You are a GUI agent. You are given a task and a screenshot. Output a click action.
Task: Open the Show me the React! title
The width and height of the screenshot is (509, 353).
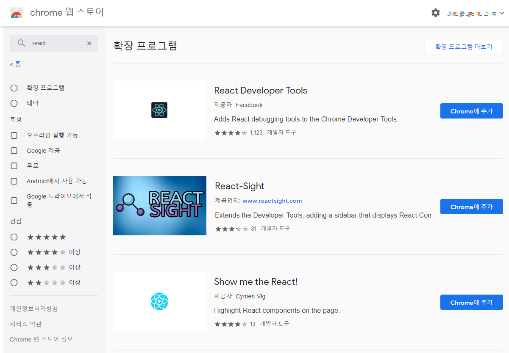256,282
